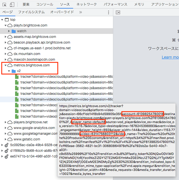Click the v2 folder icon
This screenshot has width=179, height=180.
pos(14,71)
